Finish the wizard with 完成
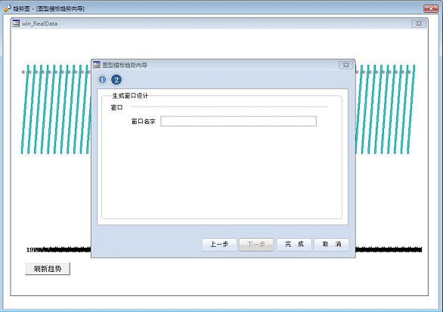Image resolution: width=443 pixels, height=312 pixels. pos(294,245)
